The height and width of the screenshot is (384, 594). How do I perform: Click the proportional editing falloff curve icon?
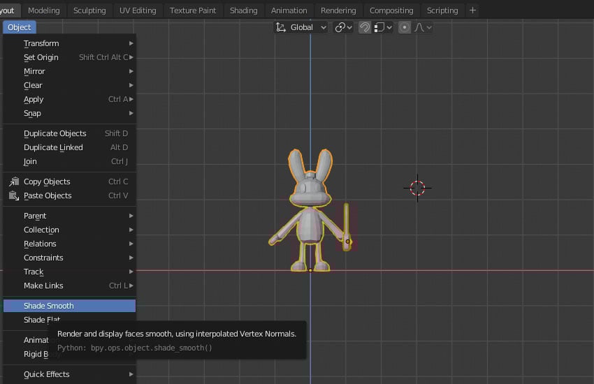(x=421, y=27)
